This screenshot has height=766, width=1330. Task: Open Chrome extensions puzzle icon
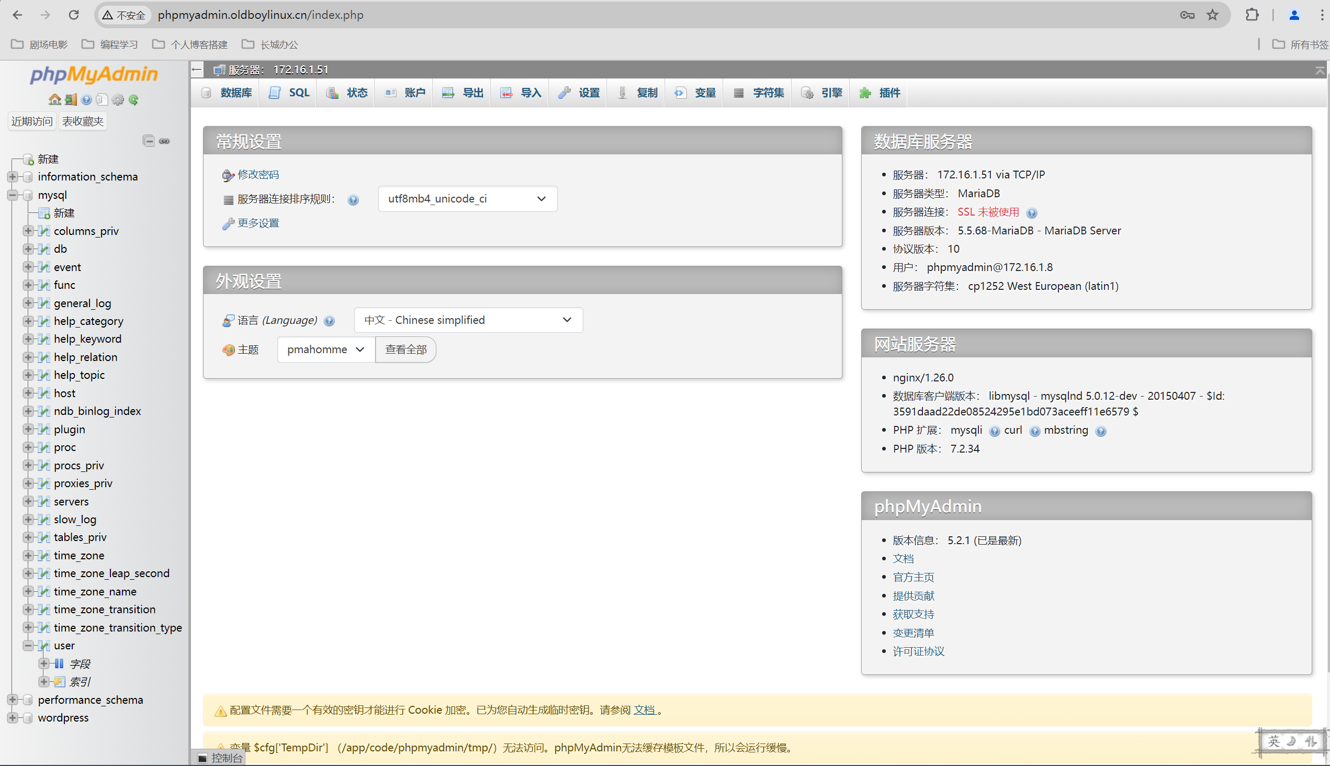[x=1252, y=15]
